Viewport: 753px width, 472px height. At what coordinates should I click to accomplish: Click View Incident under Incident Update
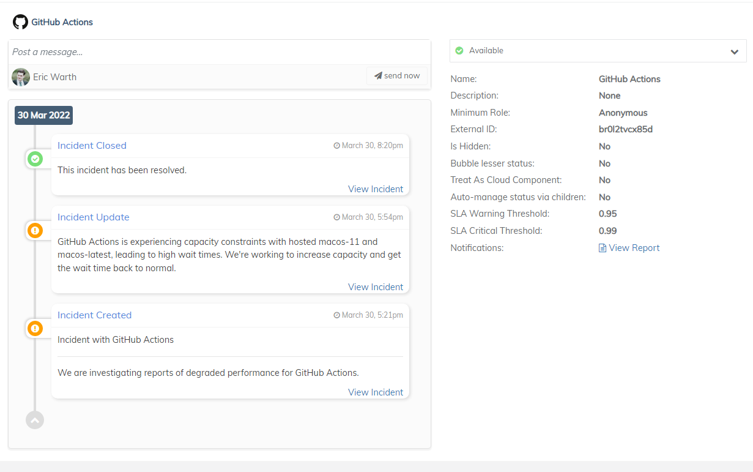(x=376, y=287)
